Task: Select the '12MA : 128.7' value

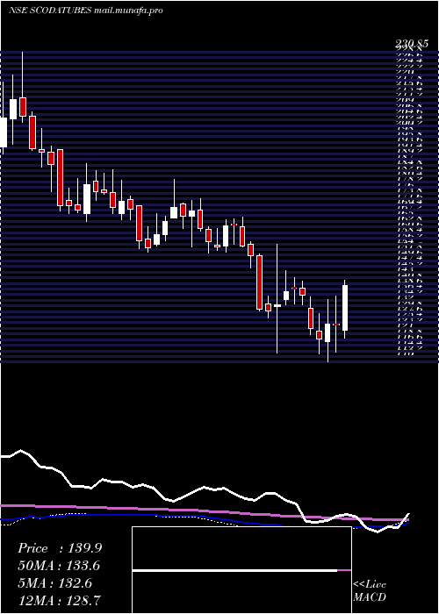Action: 59,600
